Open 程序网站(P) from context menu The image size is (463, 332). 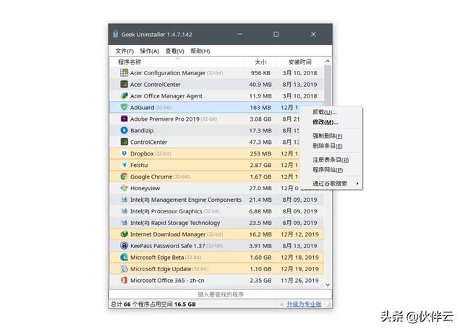[x=328, y=170]
